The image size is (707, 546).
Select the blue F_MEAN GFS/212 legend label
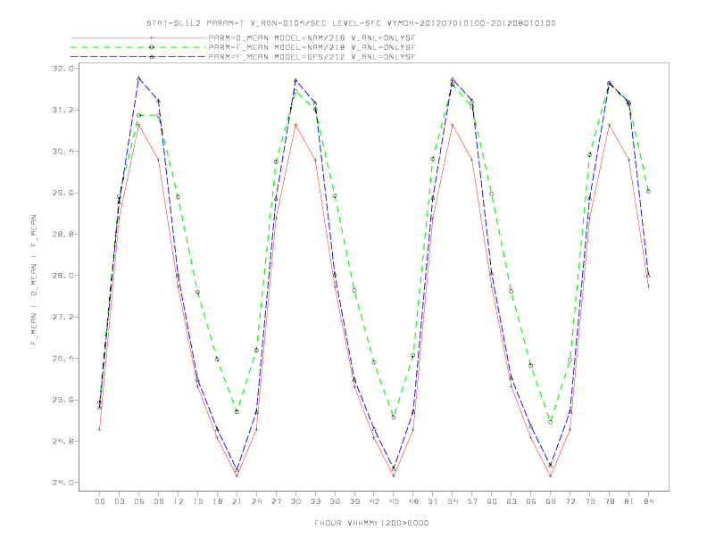(312, 57)
